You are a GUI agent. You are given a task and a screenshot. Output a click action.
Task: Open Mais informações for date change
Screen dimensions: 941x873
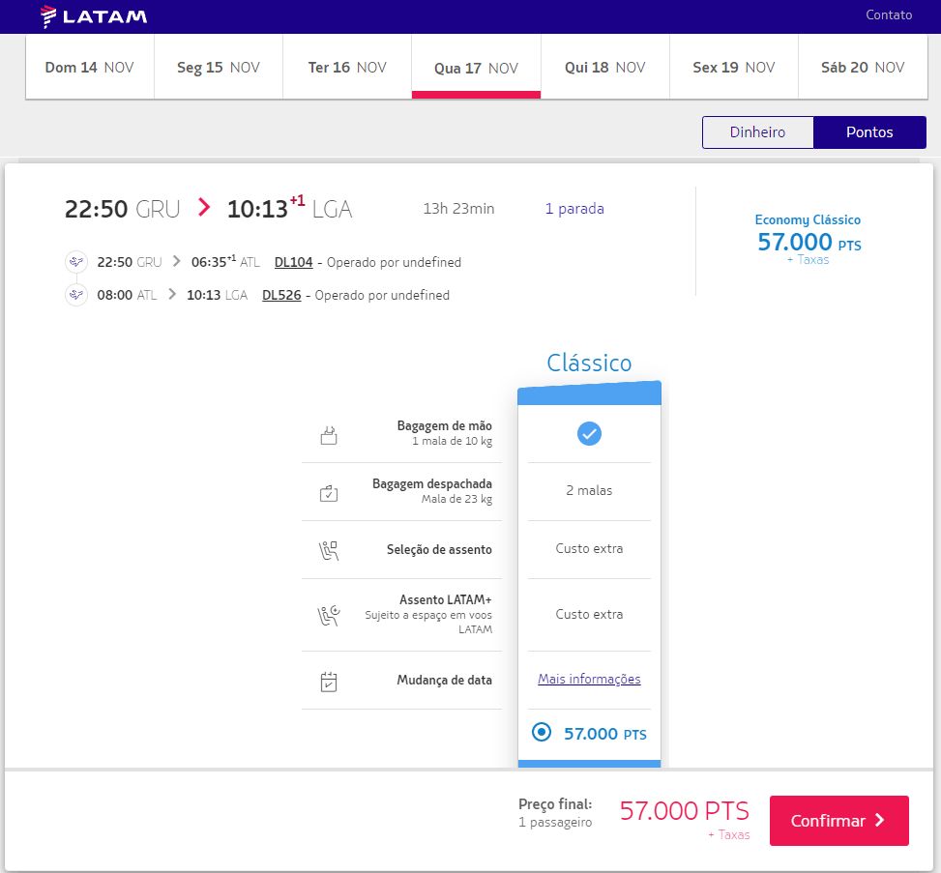[589, 679]
